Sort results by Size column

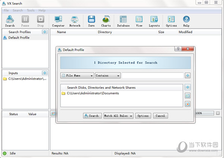click(x=167, y=32)
